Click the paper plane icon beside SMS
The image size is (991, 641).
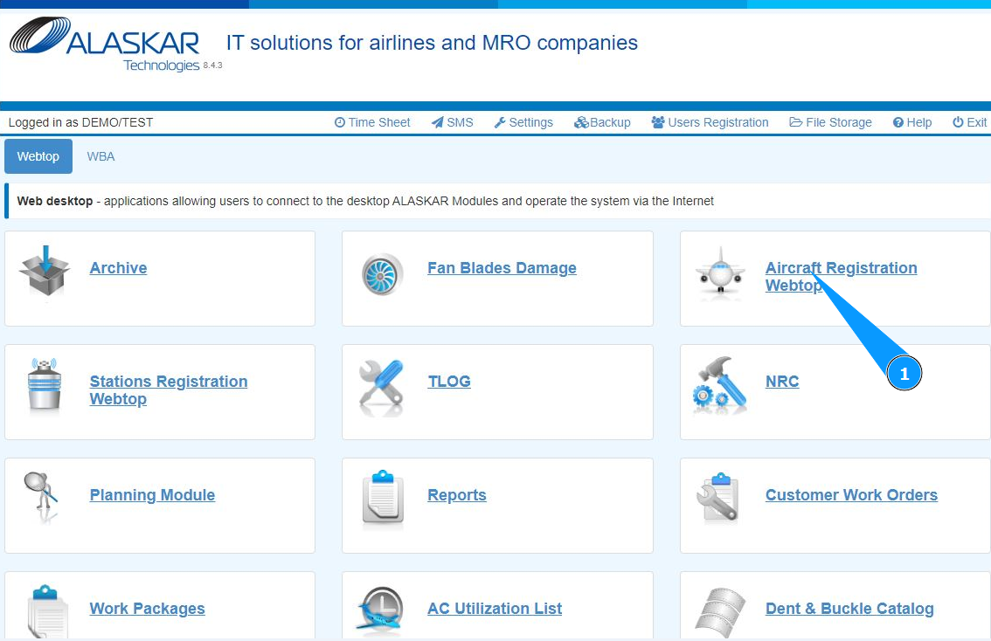[x=437, y=122]
